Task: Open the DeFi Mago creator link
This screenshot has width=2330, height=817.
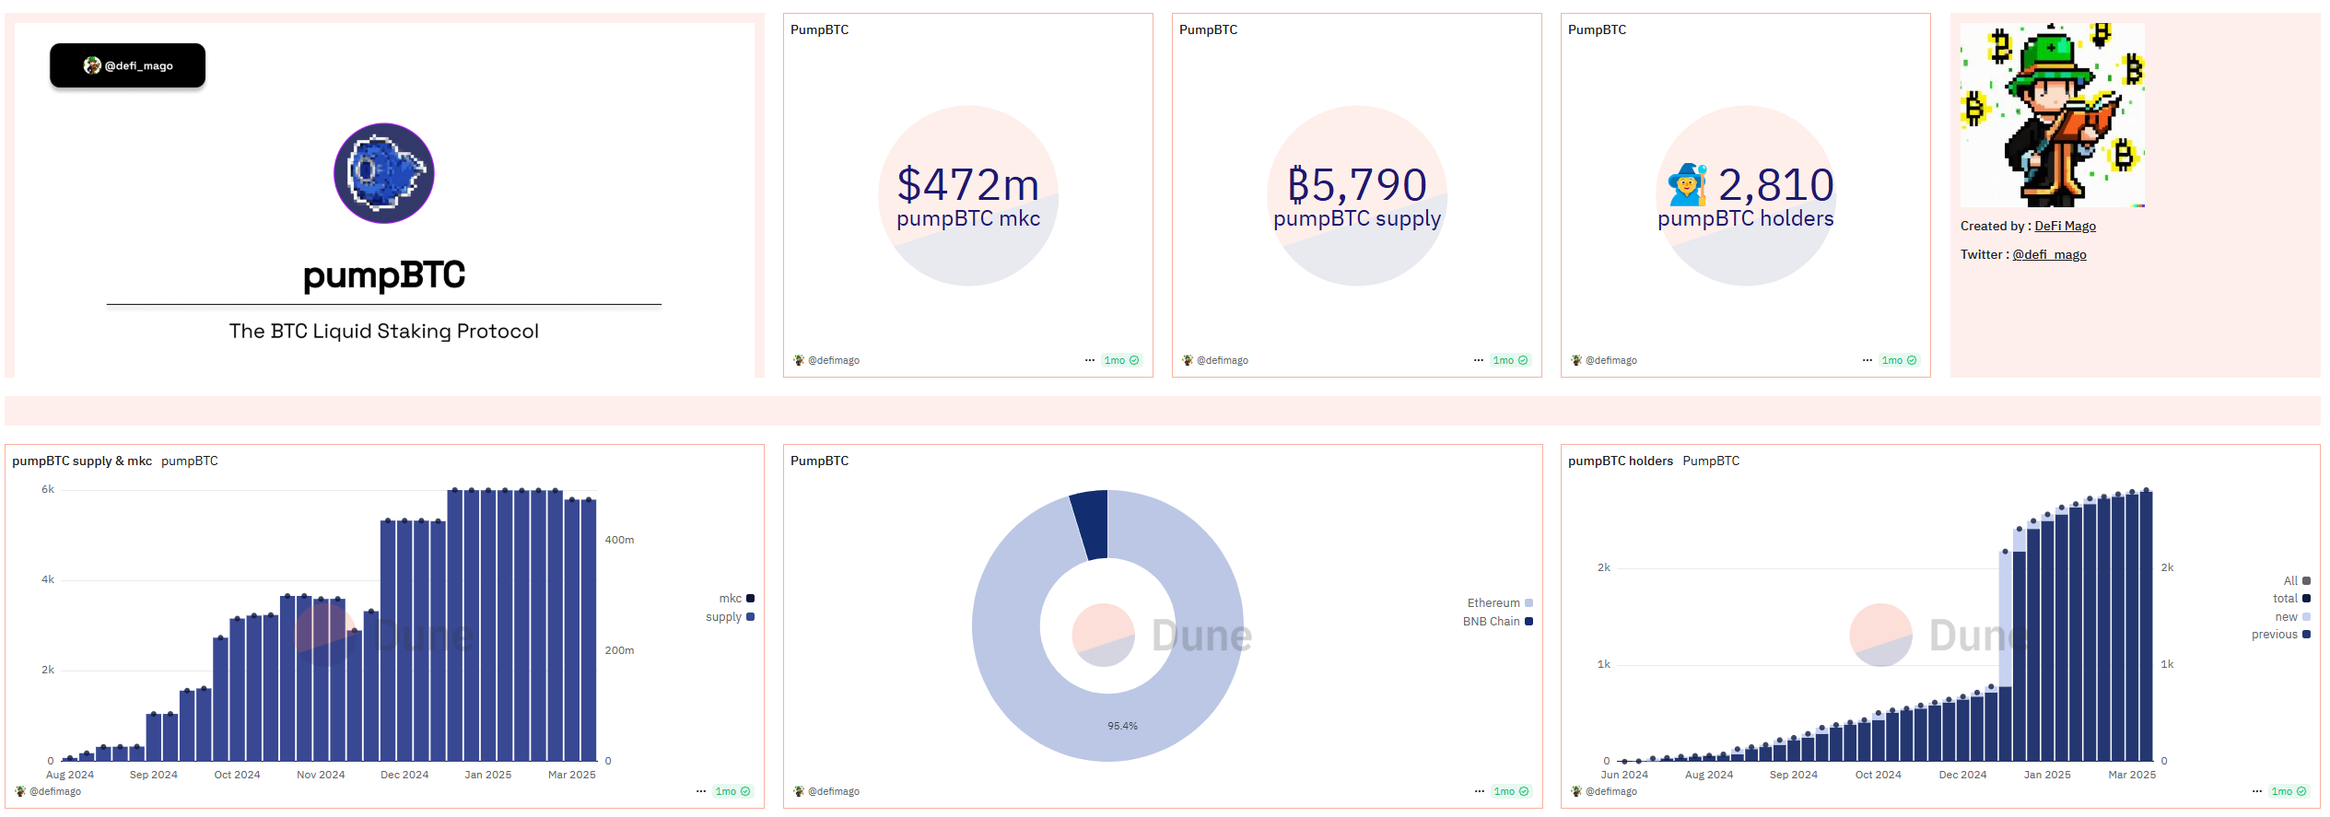Action: pyautogui.click(x=2065, y=226)
